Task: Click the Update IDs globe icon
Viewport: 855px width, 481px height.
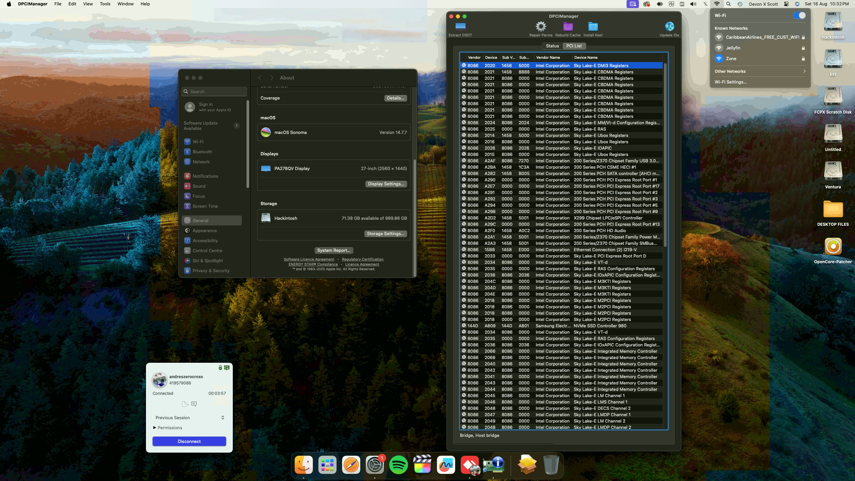Action: 669,27
